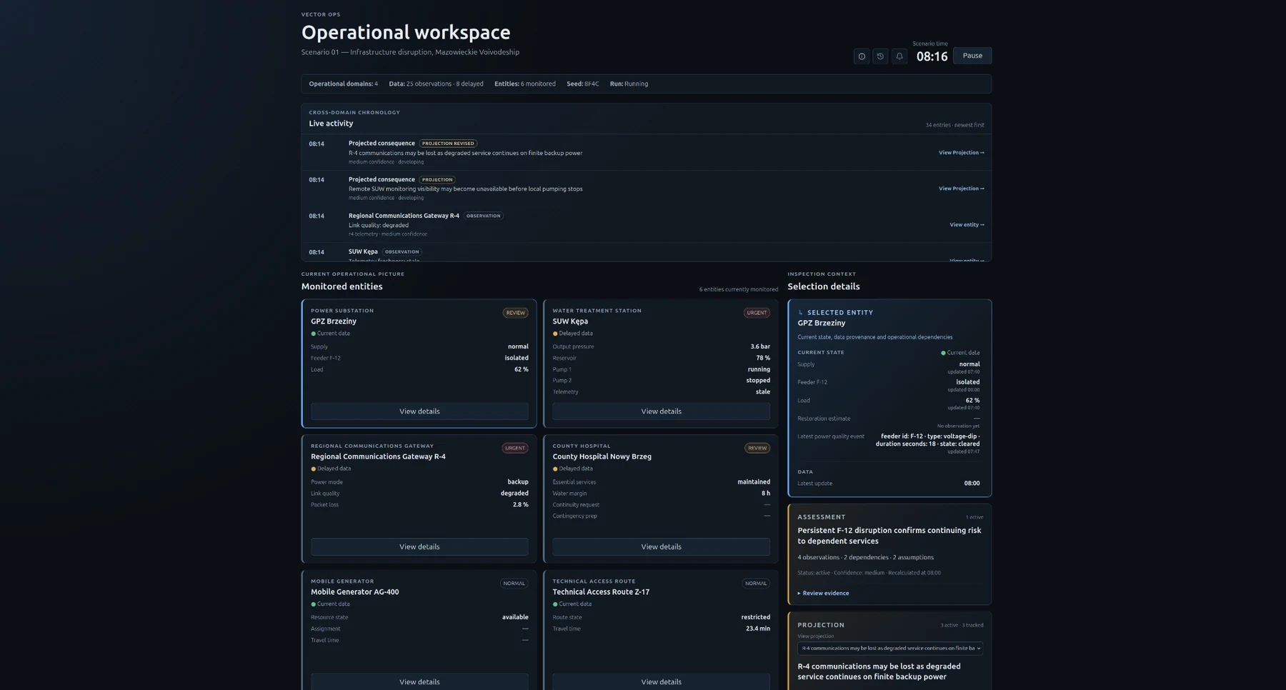
Task: Click the 'Live activity' heading
Action: tap(331, 124)
